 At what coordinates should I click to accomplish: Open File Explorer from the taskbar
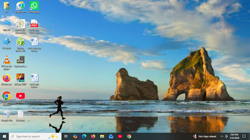click(x=102, y=136)
